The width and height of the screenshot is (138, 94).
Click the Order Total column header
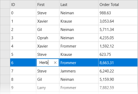tap(118, 4)
